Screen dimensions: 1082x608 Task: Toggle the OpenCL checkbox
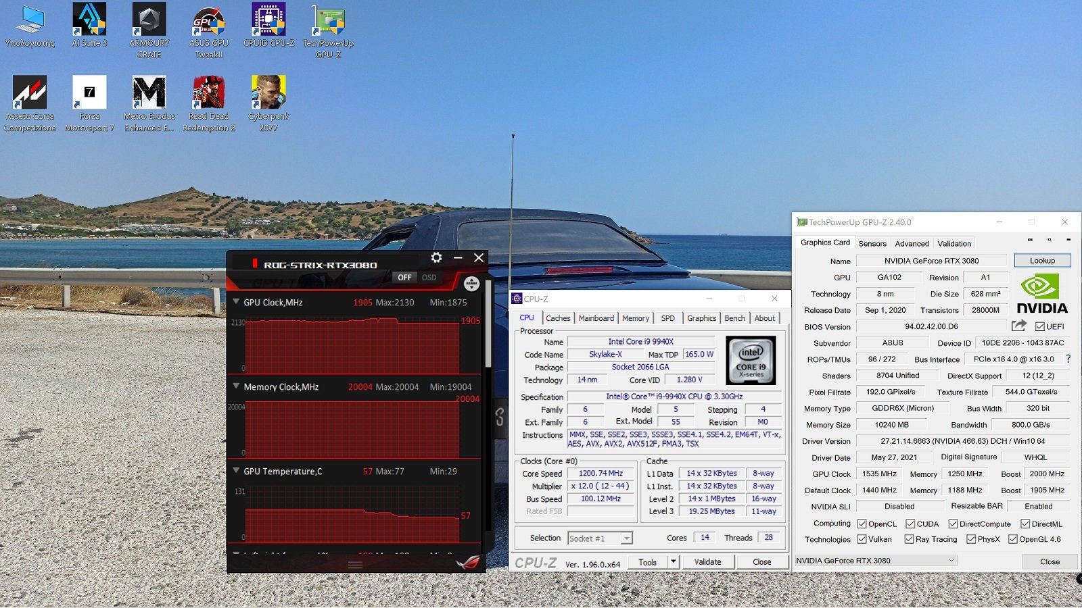[862, 524]
